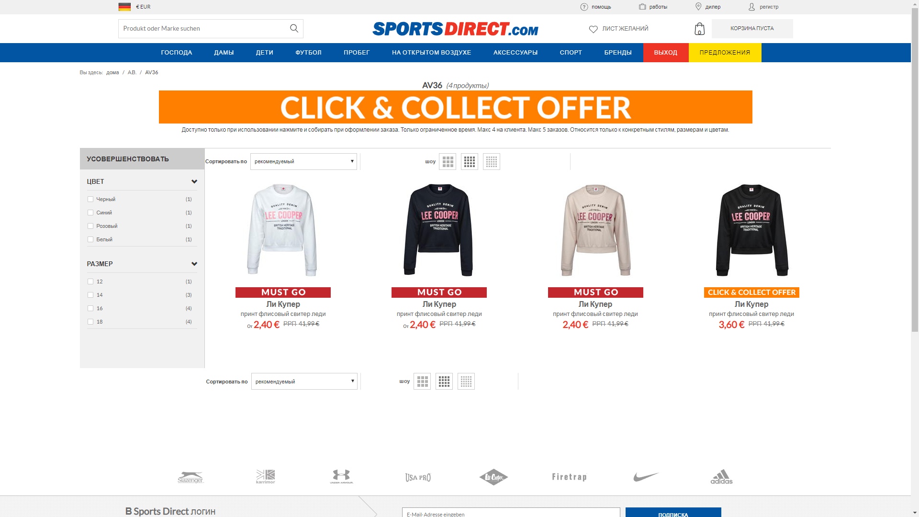Image resolution: width=919 pixels, height=517 pixels.
Task: Click the КОРЗИНА ПУСТА button
Action: 752,29
